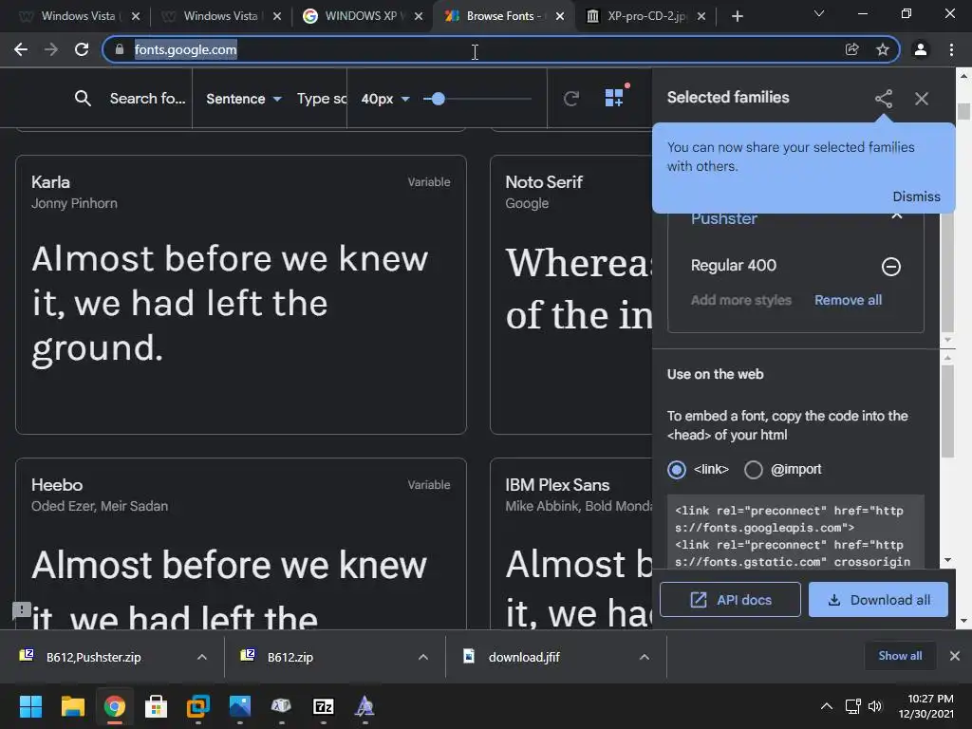972x729 pixels.
Task: Expand options for B612,Pushster.zip download
Action: 201,657
